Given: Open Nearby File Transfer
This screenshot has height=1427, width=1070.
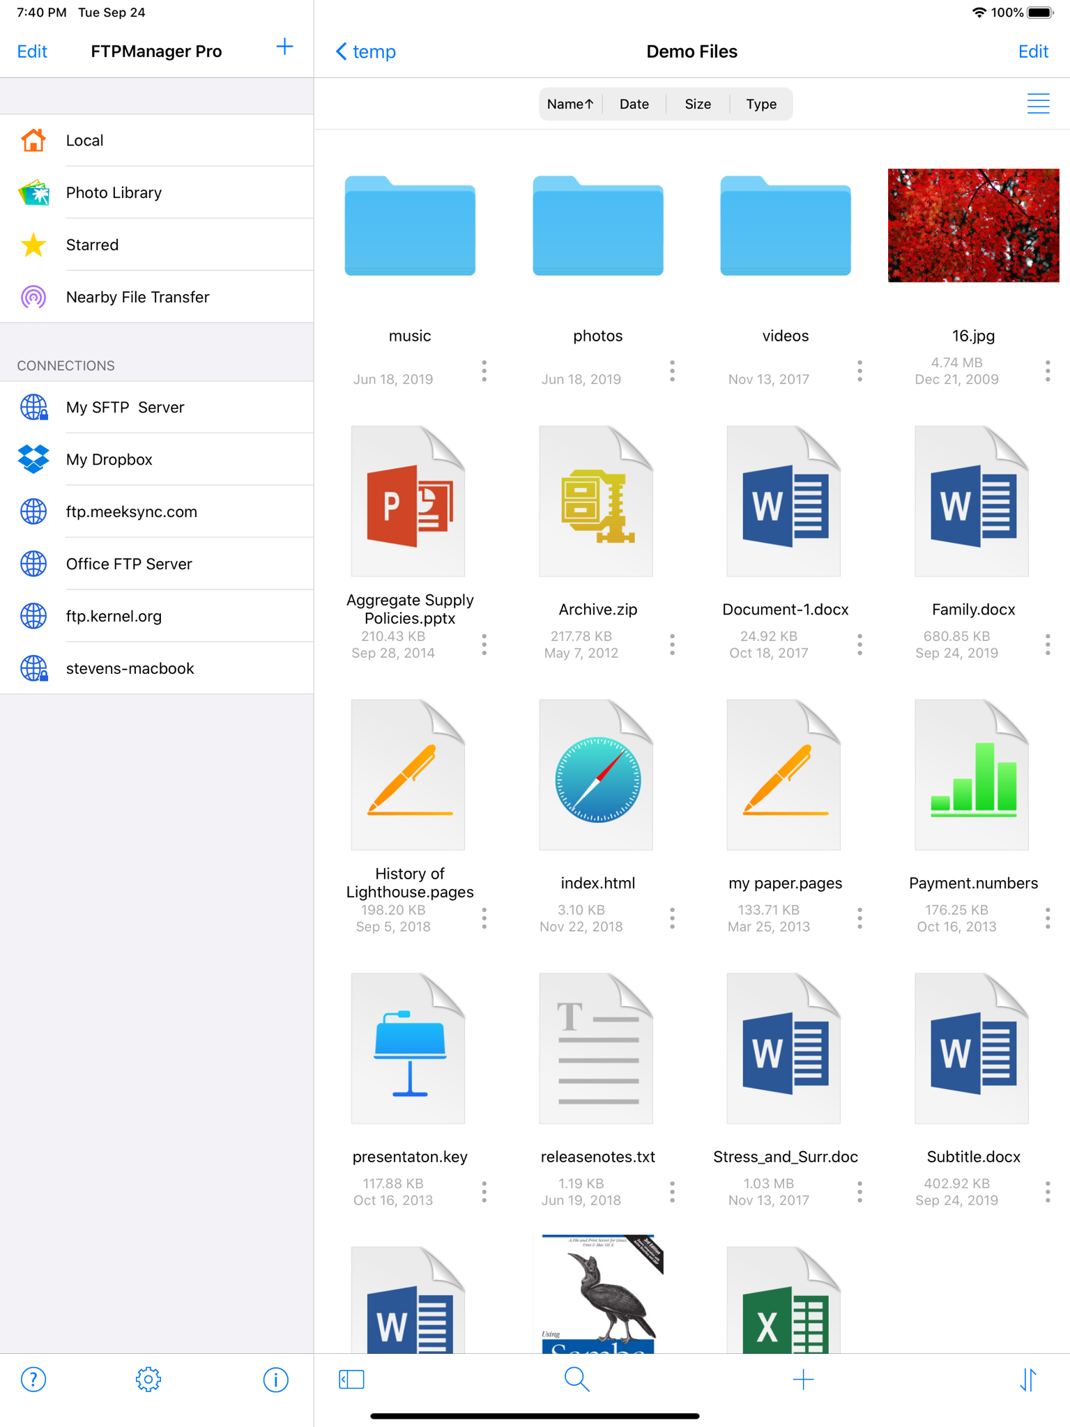Looking at the screenshot, I should [x=157, y=297].
